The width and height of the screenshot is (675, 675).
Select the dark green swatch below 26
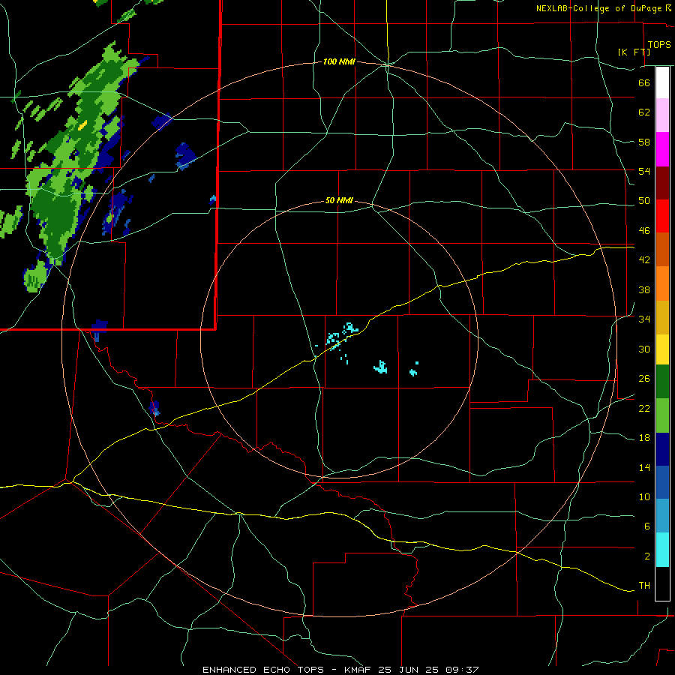662,382
